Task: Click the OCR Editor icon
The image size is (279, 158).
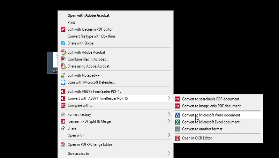Action: [x=178, y=138]
